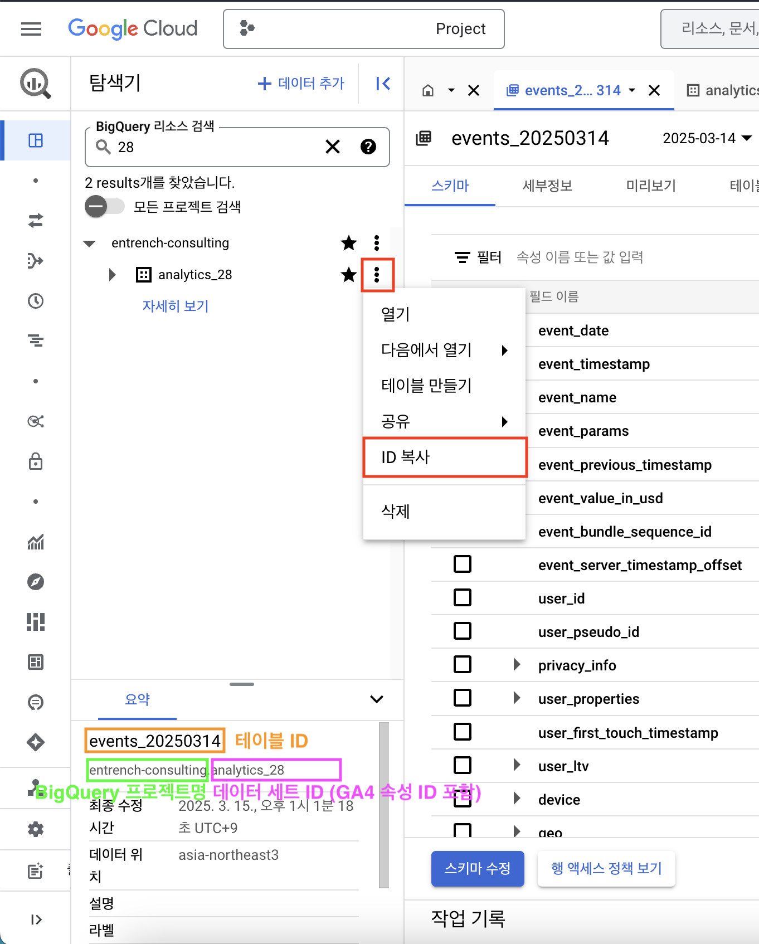
Task: Expand the device record field
Action: click(x=517, y=799)
